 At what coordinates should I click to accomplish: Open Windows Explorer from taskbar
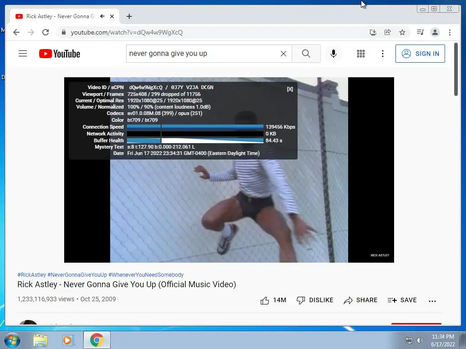tap(41, 340)
